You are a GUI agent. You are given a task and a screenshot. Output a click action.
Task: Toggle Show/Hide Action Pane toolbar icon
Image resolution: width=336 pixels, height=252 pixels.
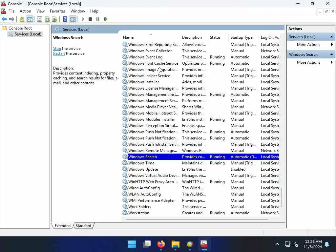(73, 19)
